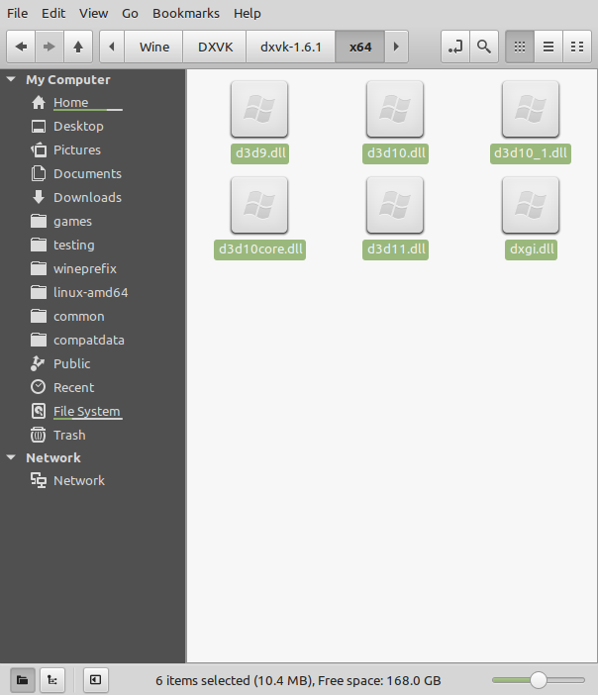Click the d3d10_1.dll filename label

(531, 153)
